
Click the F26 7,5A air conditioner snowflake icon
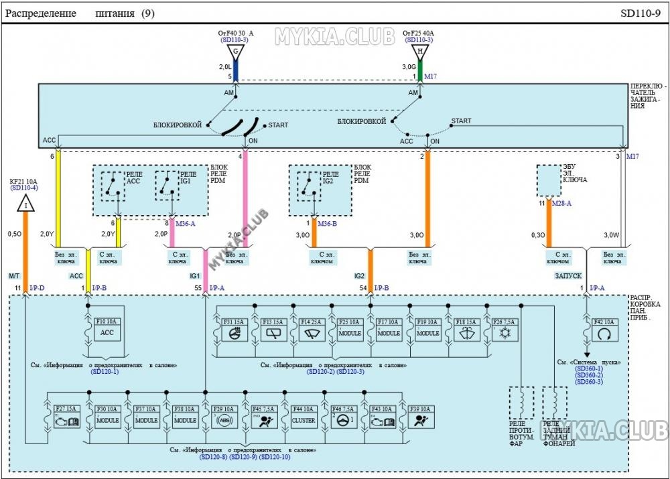click(505, 334)
